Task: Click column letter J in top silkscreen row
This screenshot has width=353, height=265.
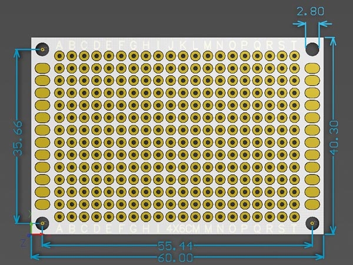Action: (171, 45)
